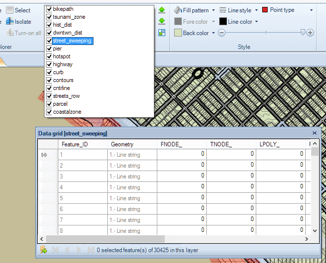Viewport: 326px width, 263px height.
Task: Expand the Line style dropdown
Action: click(x=255, y=10)
